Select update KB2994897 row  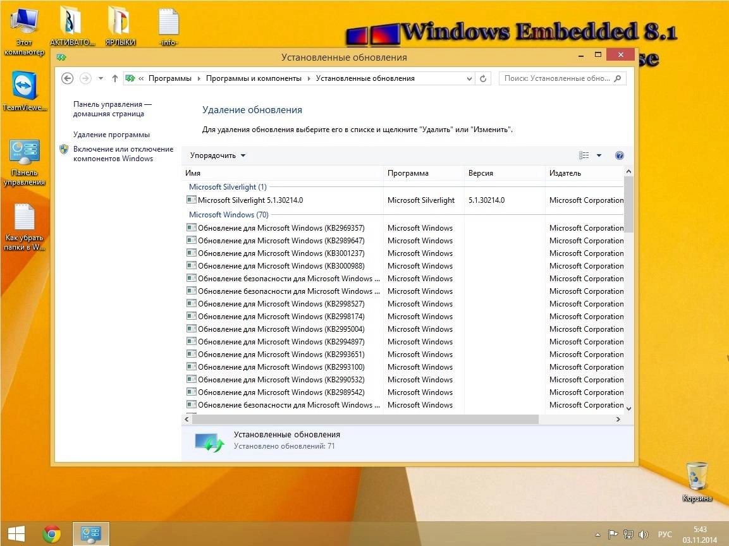403,341
